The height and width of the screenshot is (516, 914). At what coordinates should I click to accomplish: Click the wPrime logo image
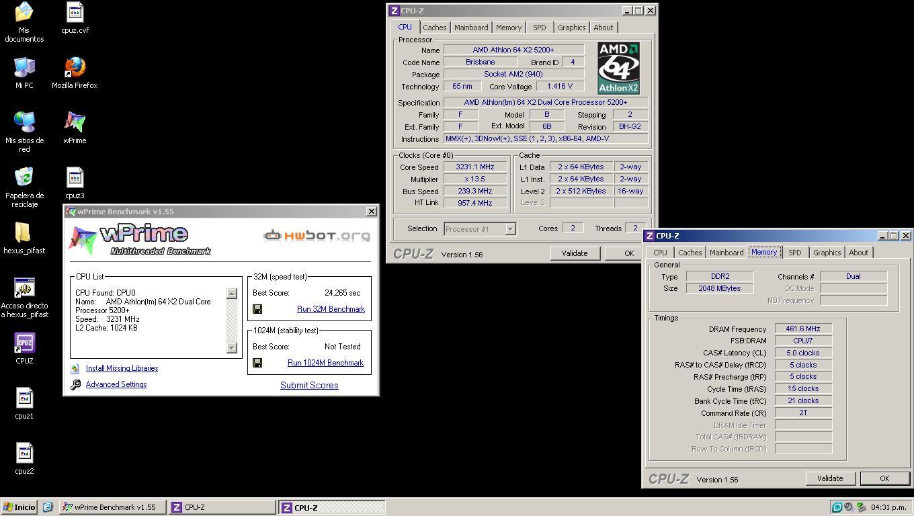click(x=140, y=241)
